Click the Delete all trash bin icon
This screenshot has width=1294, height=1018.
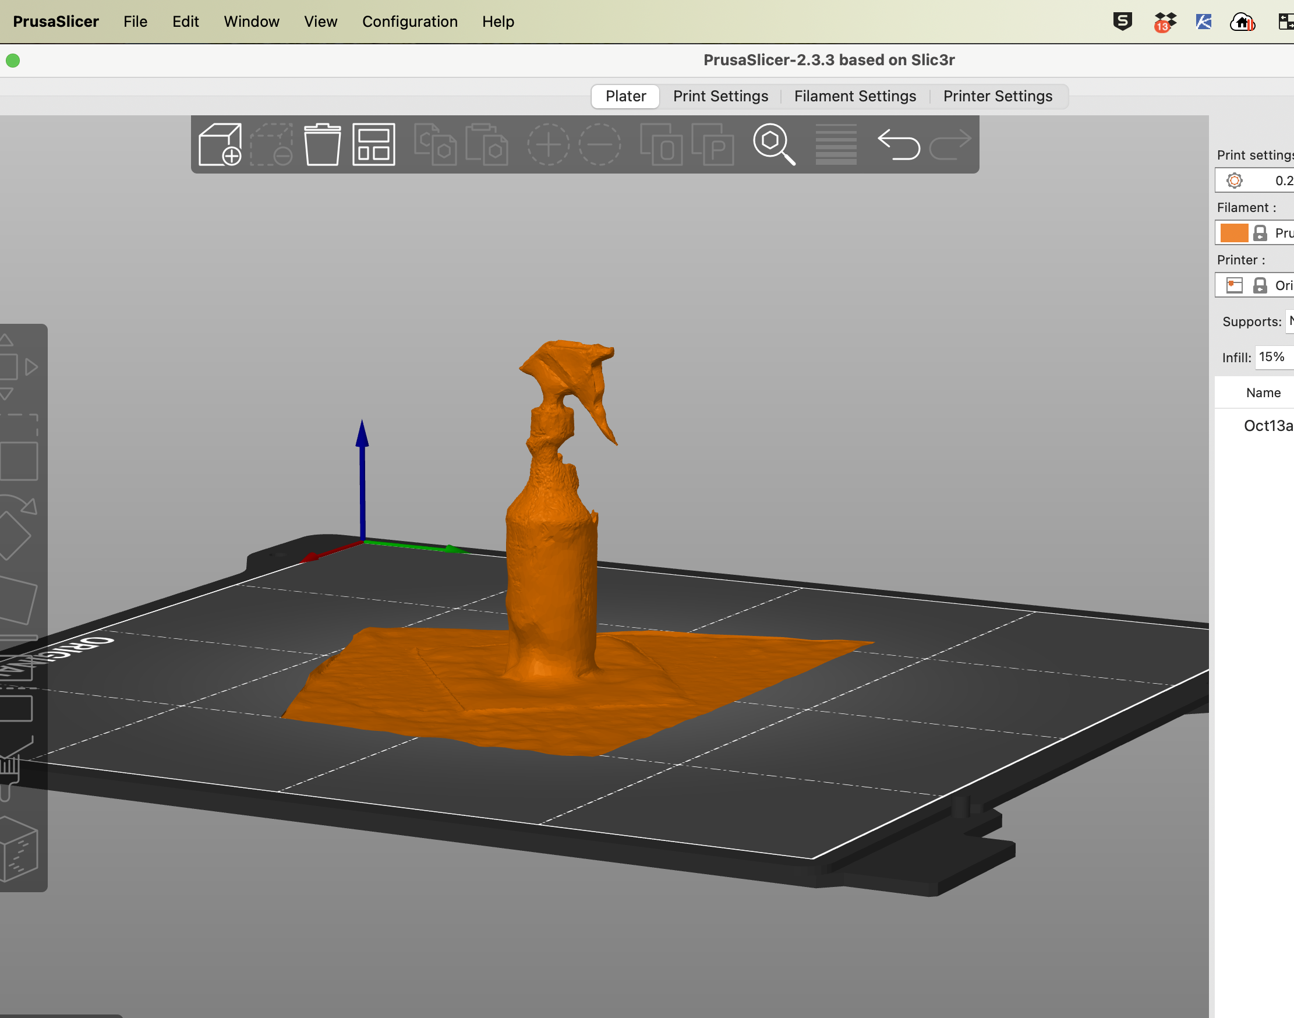click(x=323, y=144)
